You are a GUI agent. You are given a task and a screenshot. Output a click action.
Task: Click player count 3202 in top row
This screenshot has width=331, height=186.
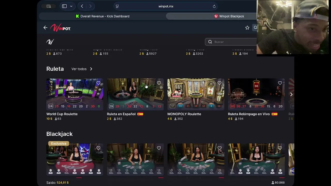pyautogui.click(x=199, y=54)
